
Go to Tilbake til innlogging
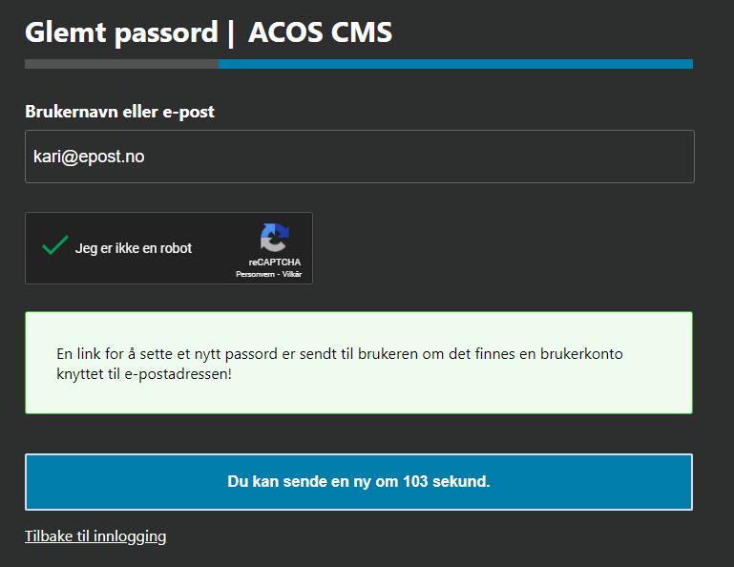[x=95, y=536]
